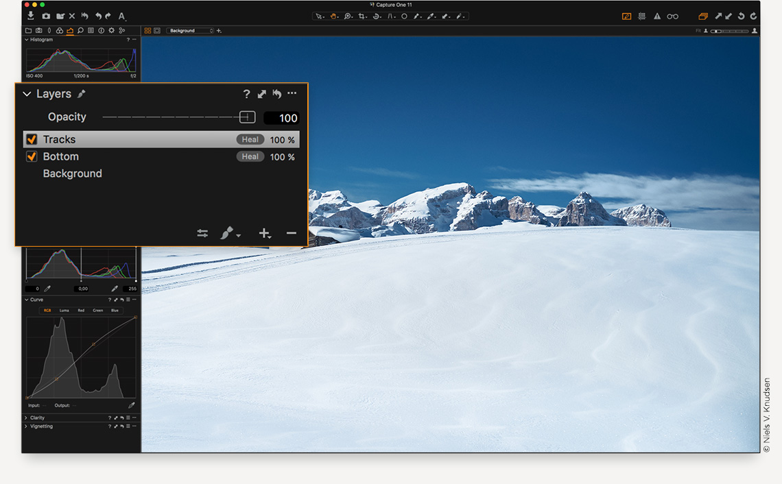Collapse the Layers panel
The image size is (782, 484).
27,94
